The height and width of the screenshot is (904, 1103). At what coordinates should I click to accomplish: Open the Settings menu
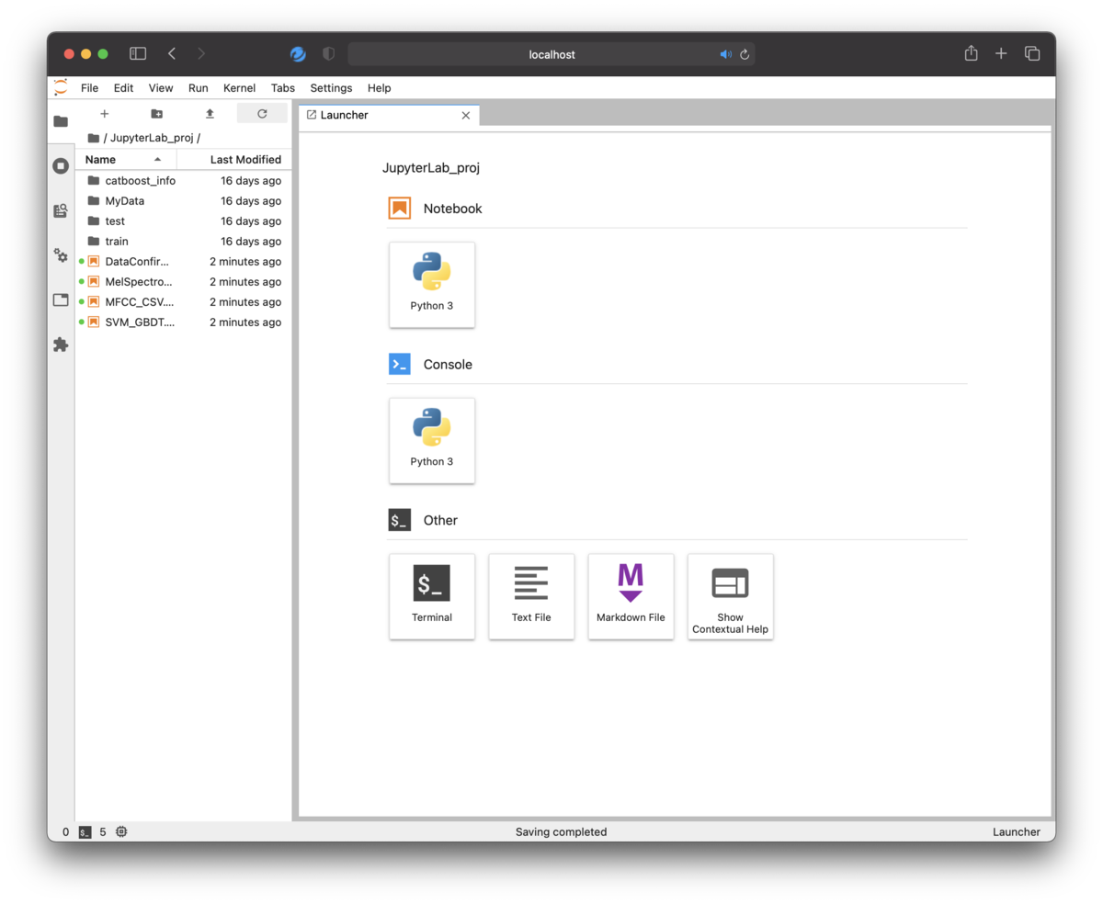tap(331, 88)
